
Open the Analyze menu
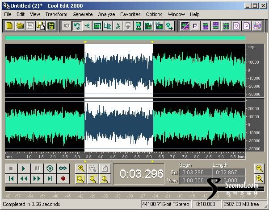[106, 14]
